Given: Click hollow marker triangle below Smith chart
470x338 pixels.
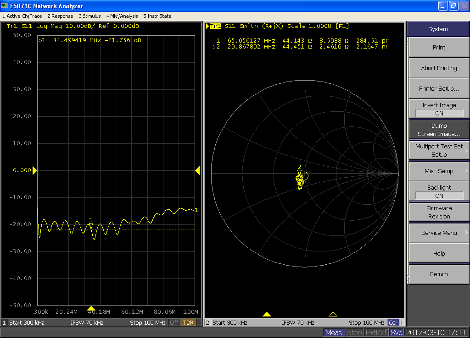Looking at the screenshot, I should pyautogui.click(x=333, y=314).
